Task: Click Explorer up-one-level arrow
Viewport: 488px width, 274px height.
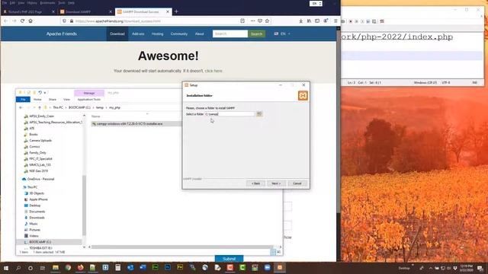Action: (x=40, y=108)
